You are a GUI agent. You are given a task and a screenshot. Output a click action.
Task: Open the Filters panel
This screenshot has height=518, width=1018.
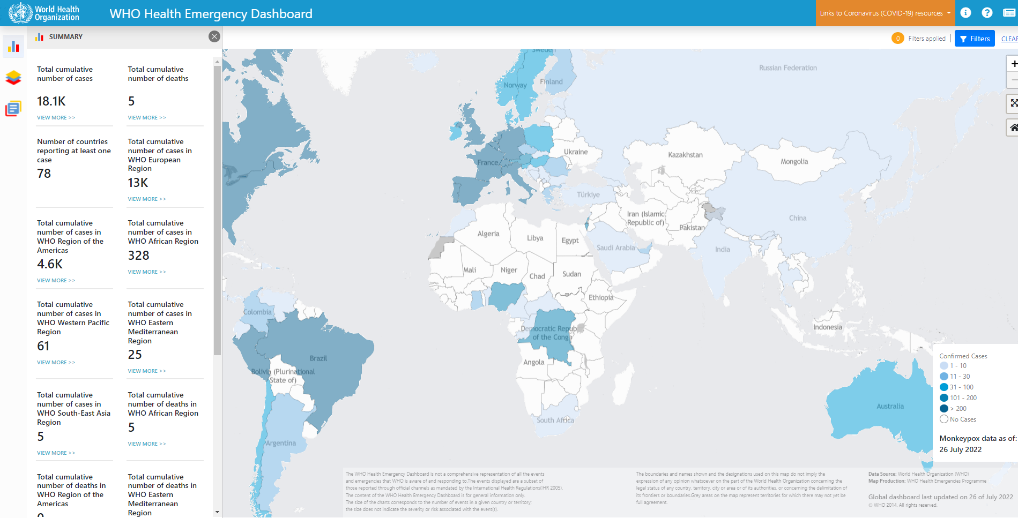click(974, 39)
